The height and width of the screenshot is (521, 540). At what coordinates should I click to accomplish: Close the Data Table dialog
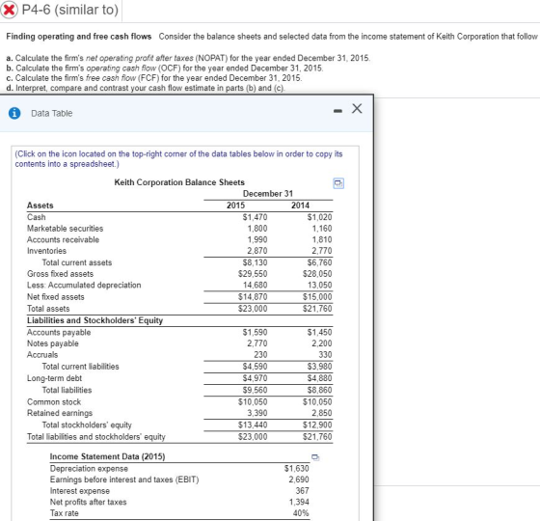click(357, 108)
